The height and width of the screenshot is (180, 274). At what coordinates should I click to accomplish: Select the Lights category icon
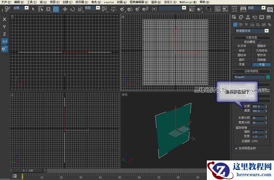click(247, 25)
